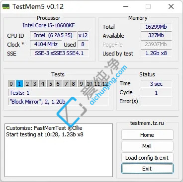Click the Intel Core i5-10600KF processor name
This screenshot has height=182, width=183.
point(49,25)
